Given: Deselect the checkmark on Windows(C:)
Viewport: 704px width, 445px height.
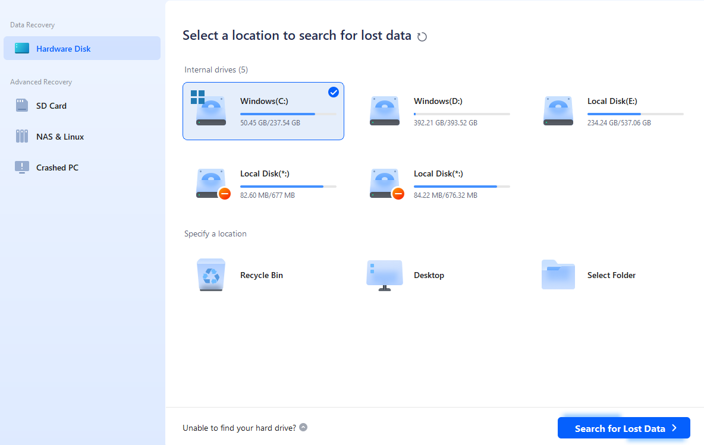Looking at the screenshot, I should coord(333,92).
